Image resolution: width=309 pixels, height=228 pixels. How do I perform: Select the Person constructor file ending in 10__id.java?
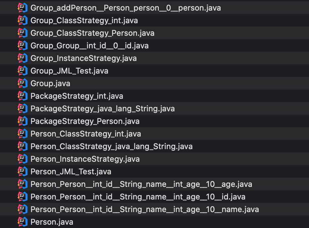[138, 197]
